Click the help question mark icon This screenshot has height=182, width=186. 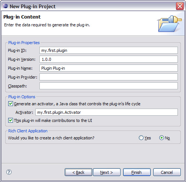(x=9, y=172)
